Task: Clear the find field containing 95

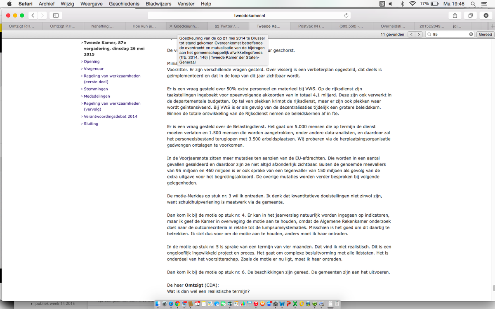Action: tap(471, 34)
